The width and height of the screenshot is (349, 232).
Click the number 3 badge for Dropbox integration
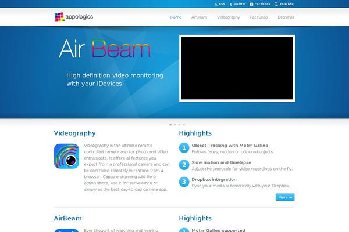click(184, 182)
